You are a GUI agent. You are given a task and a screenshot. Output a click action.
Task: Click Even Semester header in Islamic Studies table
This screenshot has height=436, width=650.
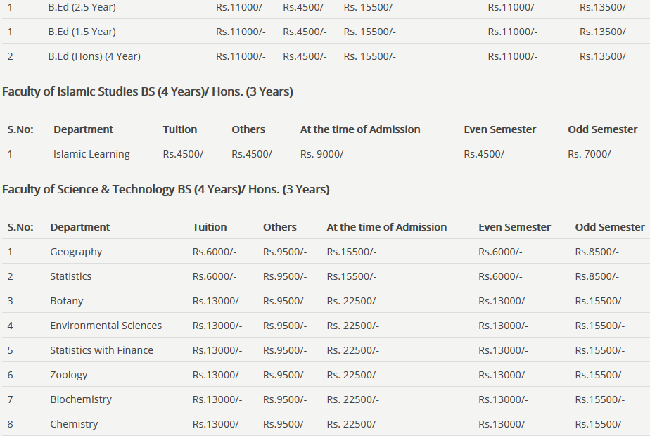click(499, 129)
